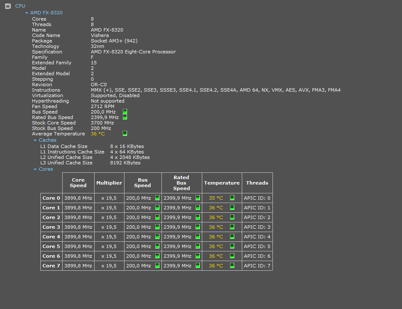
Task: Click the 3700 MHz stock core speed value
Action: click(x=102, y=123)
